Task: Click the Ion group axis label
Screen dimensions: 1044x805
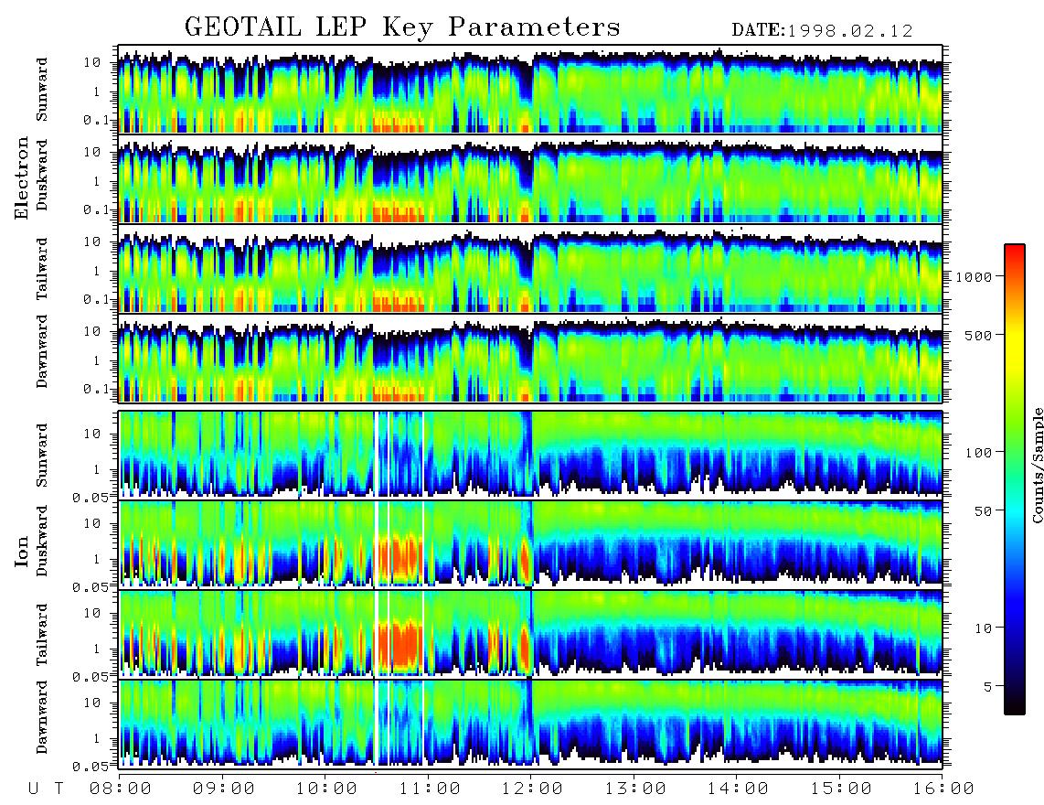Action: [x=22, y=551]
